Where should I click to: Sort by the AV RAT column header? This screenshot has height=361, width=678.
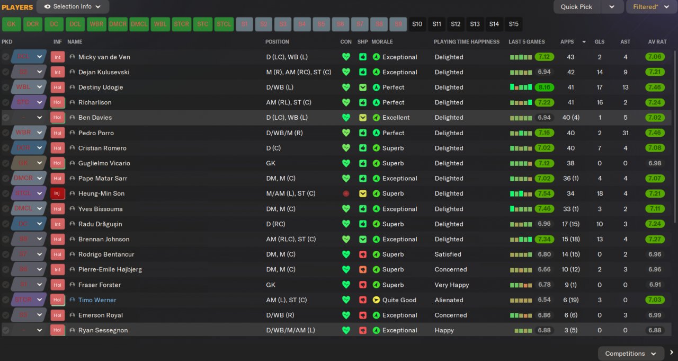657,41
